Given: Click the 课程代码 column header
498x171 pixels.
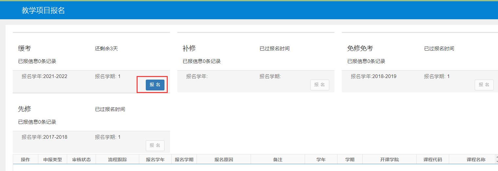Looking at the screenshot, I should [432, 160].
